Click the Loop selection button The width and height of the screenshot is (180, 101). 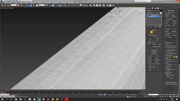(157, 41)
